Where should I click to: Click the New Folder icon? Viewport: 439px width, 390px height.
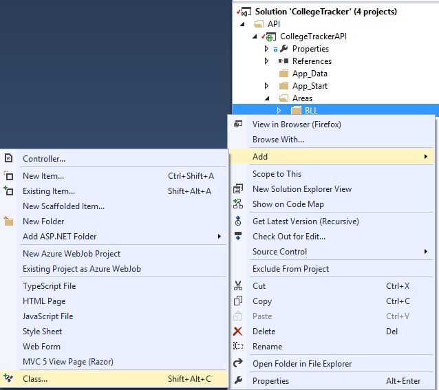click(x=8, y=221)
